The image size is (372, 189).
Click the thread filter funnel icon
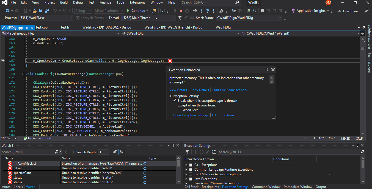(x=180, y=18)
